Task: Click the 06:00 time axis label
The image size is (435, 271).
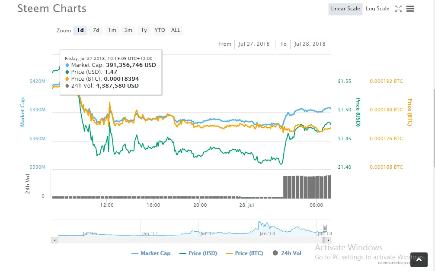Action: [x=316, y=205]
